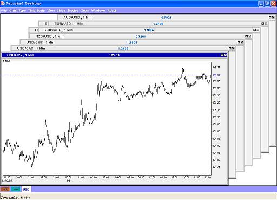The width and height of the screenshot is (277, 200).
Task: Click the USD/JPY blue title bar
Action: click(114, 55)
